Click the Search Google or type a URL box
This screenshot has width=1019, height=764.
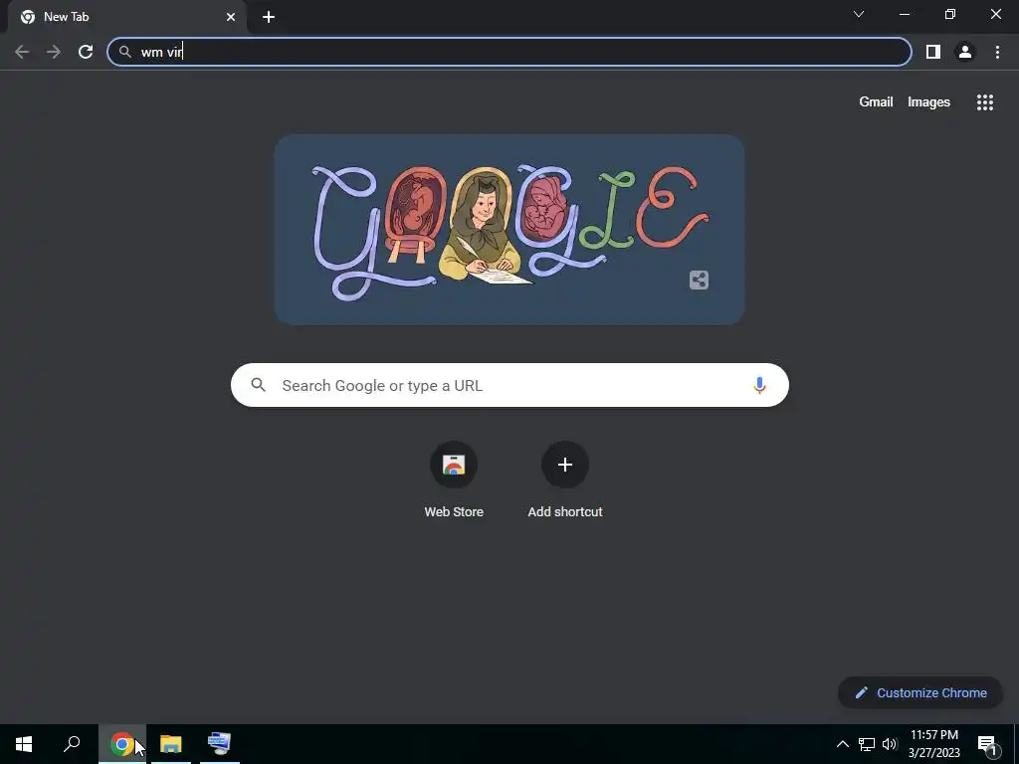click(509, 385)
